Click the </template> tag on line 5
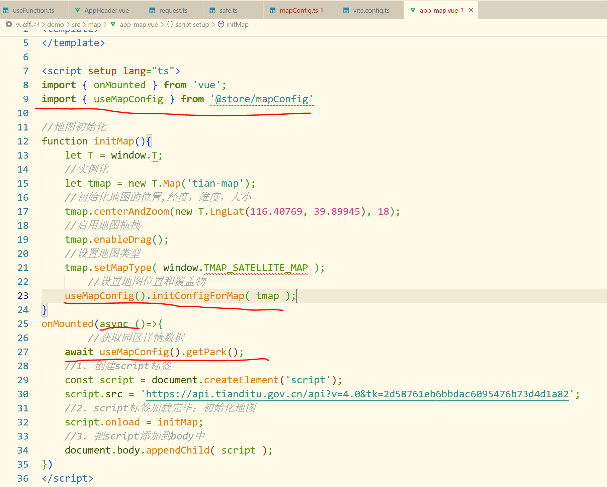Image resolution: width=607 pixels, height=487 pixels. click(73, 43)
